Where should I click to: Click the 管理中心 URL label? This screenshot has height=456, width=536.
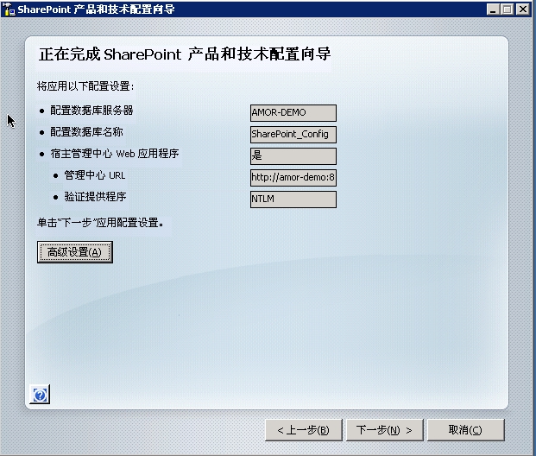pos(95,175)
